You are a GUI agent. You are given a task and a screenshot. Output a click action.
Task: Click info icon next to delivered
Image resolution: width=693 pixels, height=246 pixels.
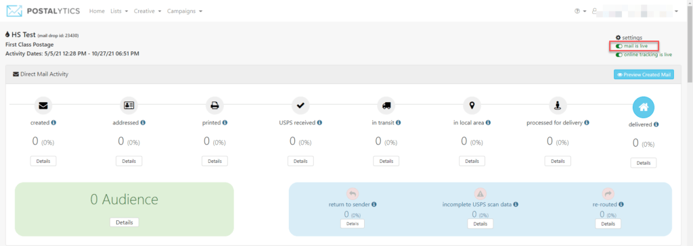tap(656, 124)
